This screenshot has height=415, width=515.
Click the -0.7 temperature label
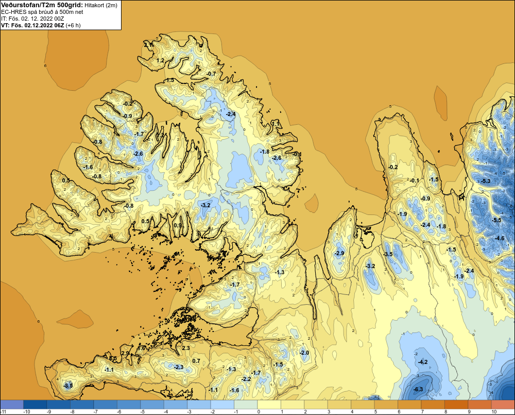click(x=211, y=74)
